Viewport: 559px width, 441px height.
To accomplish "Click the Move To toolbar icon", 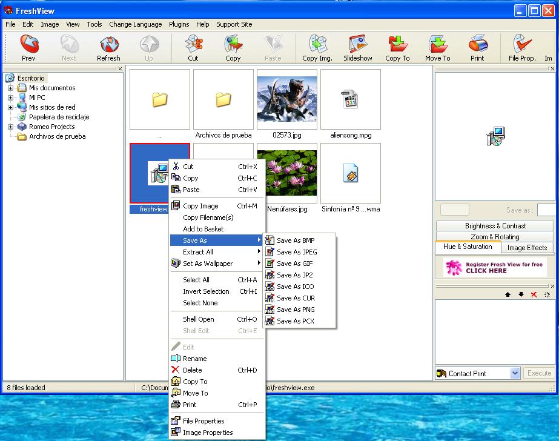I will click(x=437, y=44).
